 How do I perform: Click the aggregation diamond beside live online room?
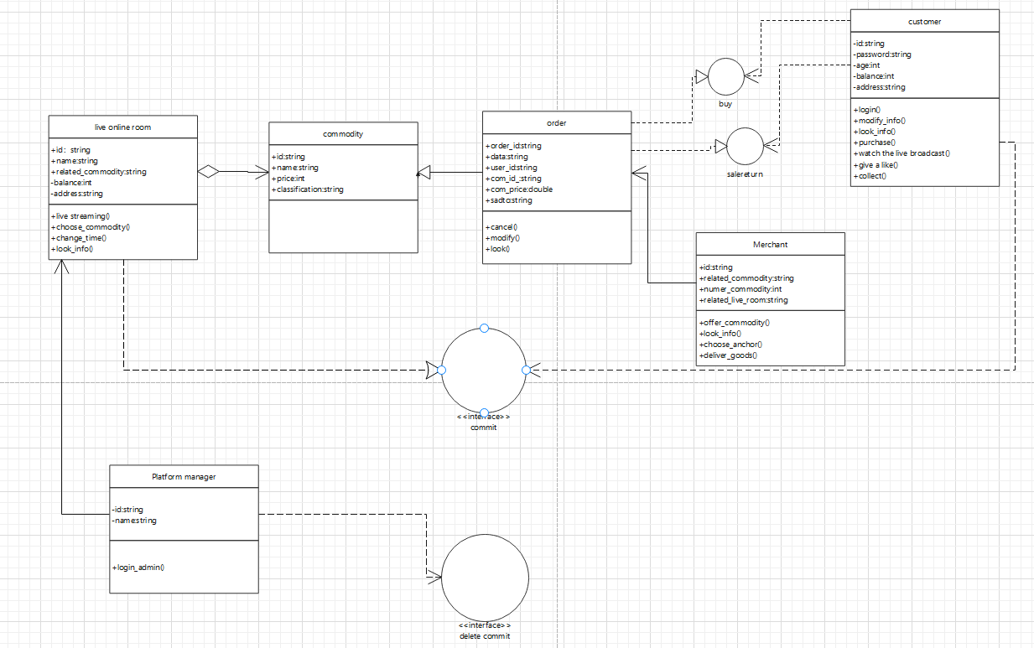208,171
